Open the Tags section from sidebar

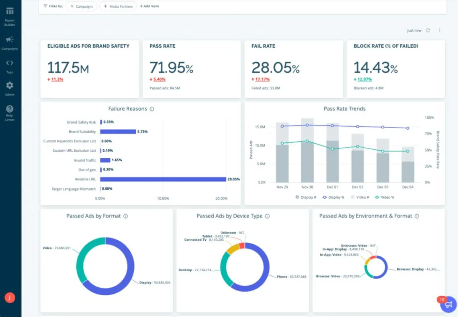coord(10,63)
